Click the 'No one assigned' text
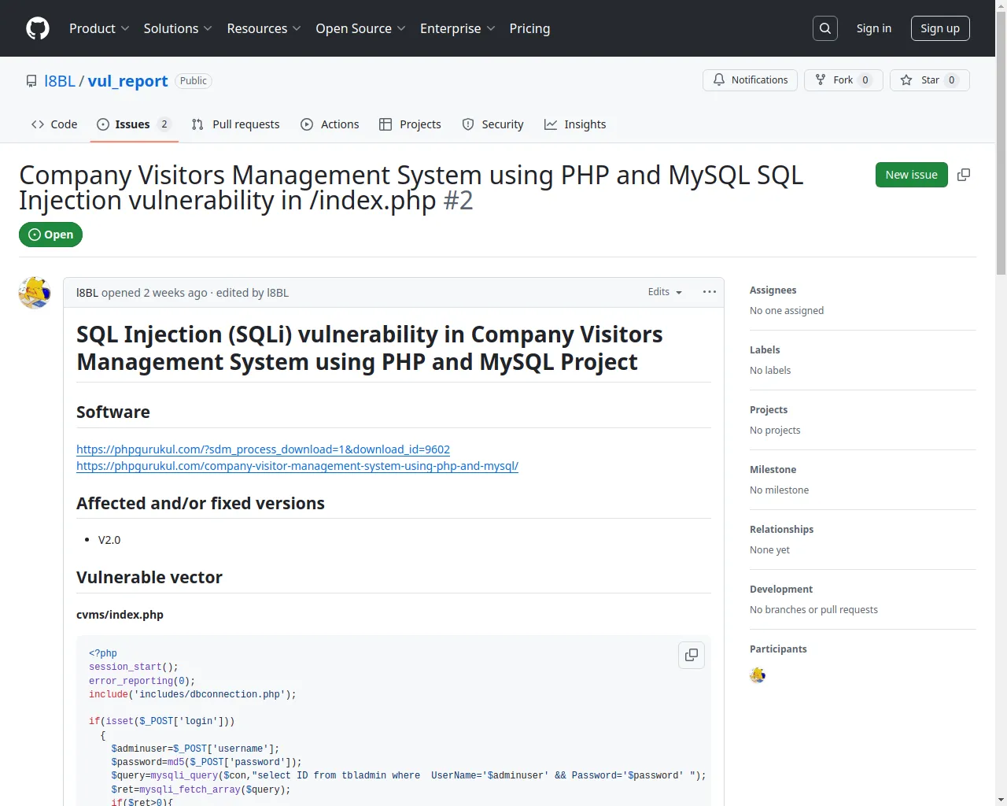1007x806 pixels. click(x=787, y=311)
